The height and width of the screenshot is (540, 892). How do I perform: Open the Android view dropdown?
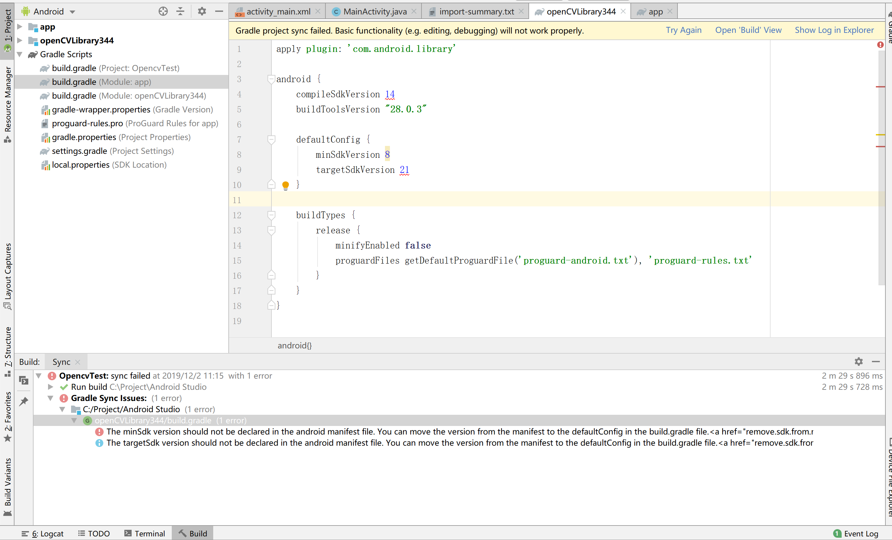(x=48, y=11)
